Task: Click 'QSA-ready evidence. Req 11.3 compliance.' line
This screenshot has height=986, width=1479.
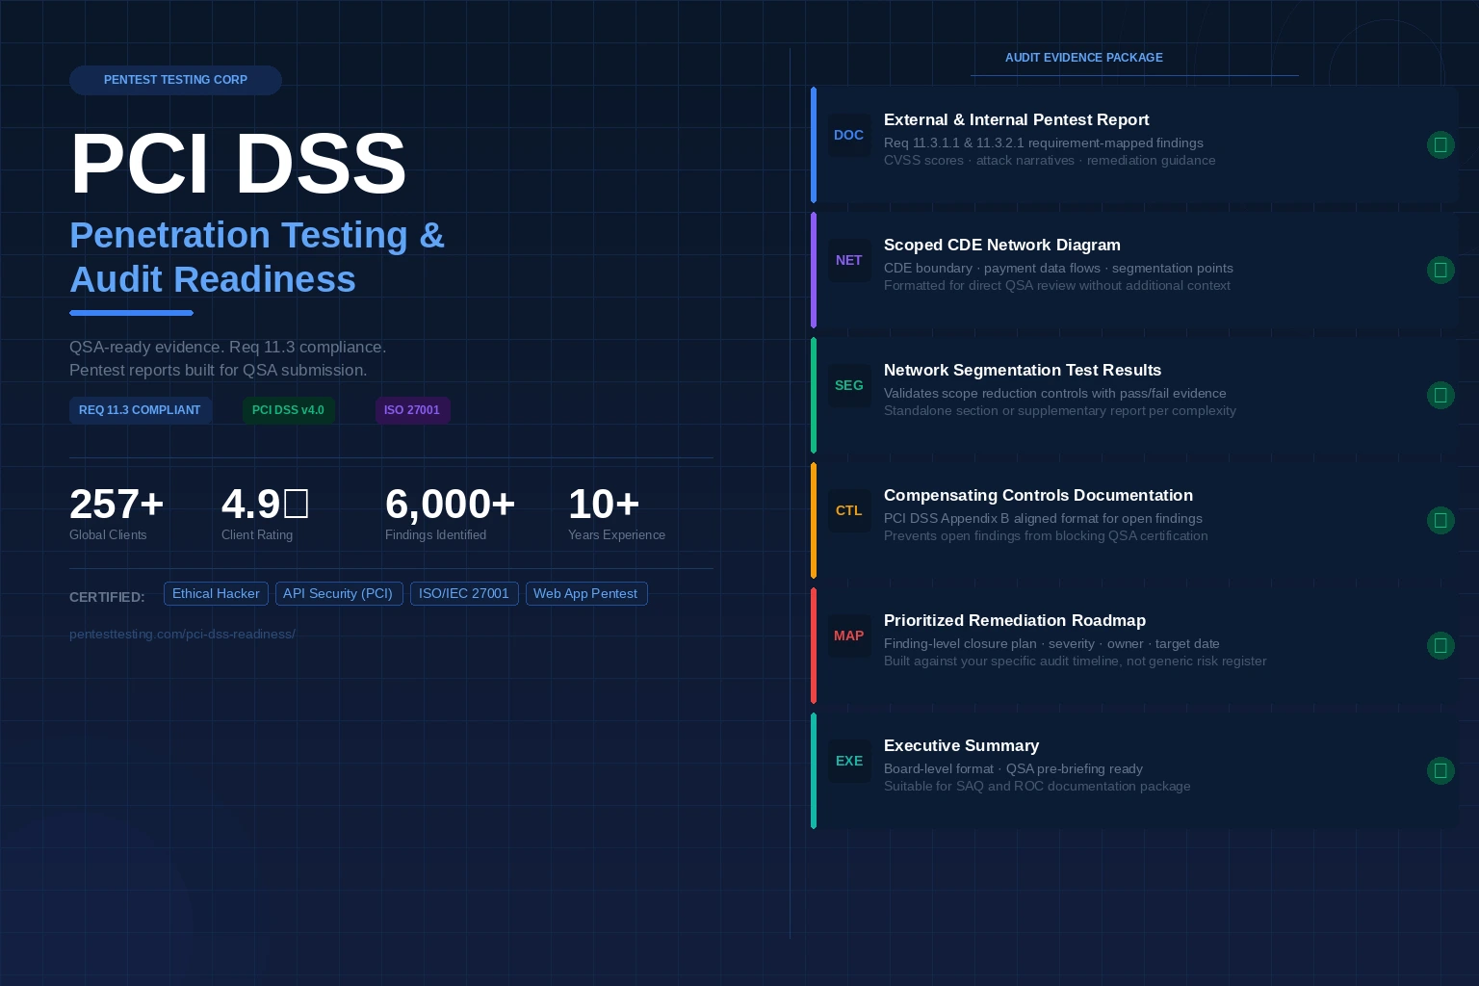Action: point(227,347)
